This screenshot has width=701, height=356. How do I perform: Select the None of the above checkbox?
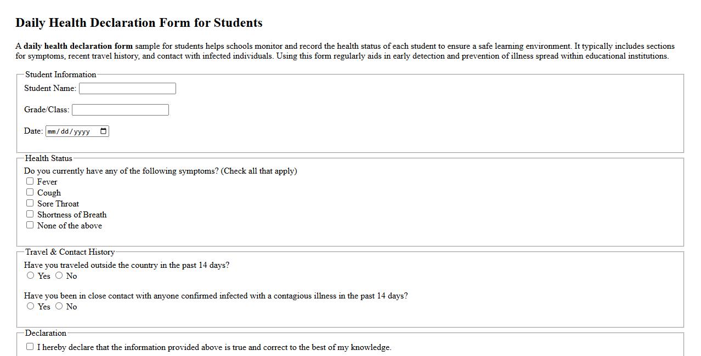click(x=30, y=225)
